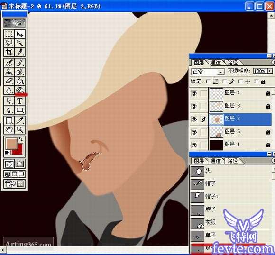The width and height of the screenshot is (275, 255).
Task: Choose the Pen tool
Action: pos(9,110)
